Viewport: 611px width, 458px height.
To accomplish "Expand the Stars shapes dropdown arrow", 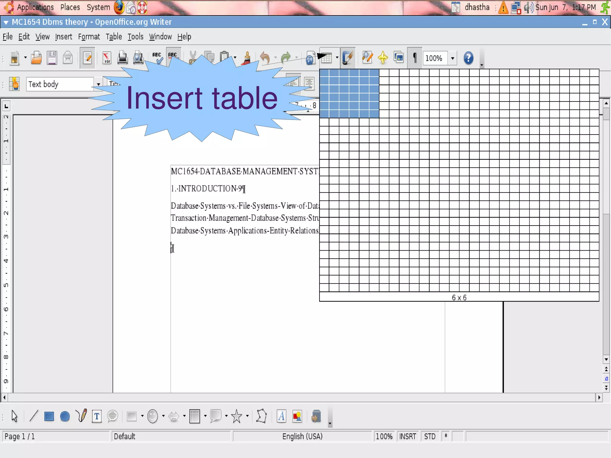I will pyautogui.click(x=247, y=416).
